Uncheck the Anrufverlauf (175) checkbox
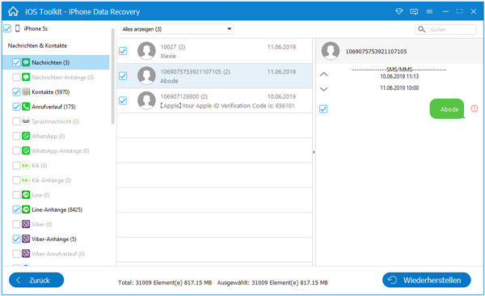The width and height of the screenshot is (485, 296). coord(16,107)
